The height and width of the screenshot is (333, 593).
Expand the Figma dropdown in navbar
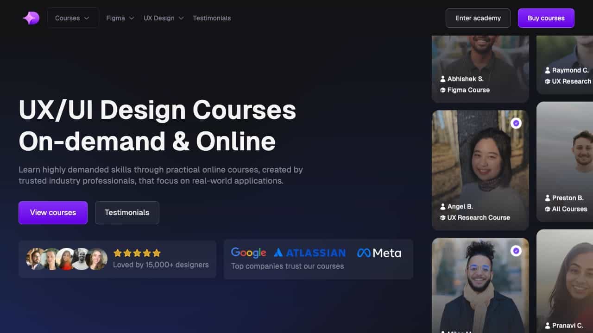[120, 18]
